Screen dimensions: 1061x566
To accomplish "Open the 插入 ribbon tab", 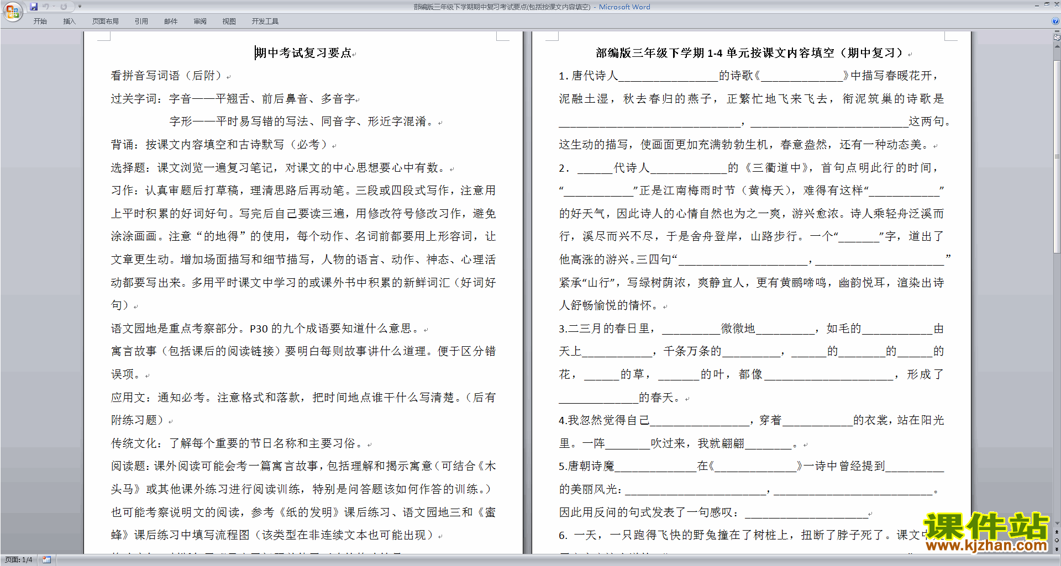I will 69,21.
